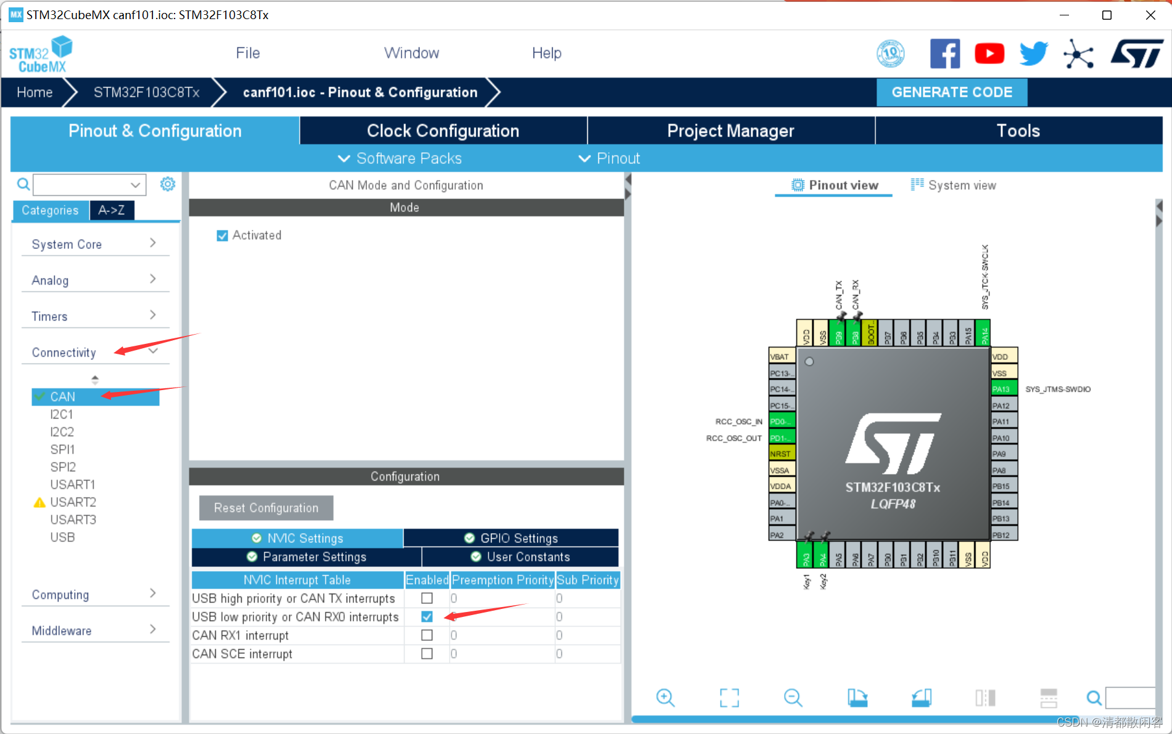Click the ST logo in header
Image resolution: width=1172 pixels, height=734 pixels.
coord(1137,54)
